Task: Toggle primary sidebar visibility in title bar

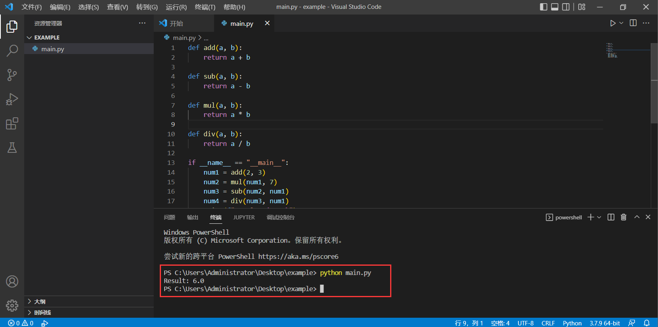Action: 543,7
